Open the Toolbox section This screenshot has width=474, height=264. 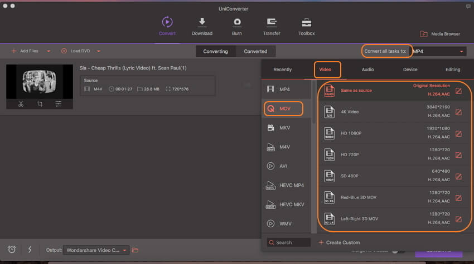(x=307, y=27)
